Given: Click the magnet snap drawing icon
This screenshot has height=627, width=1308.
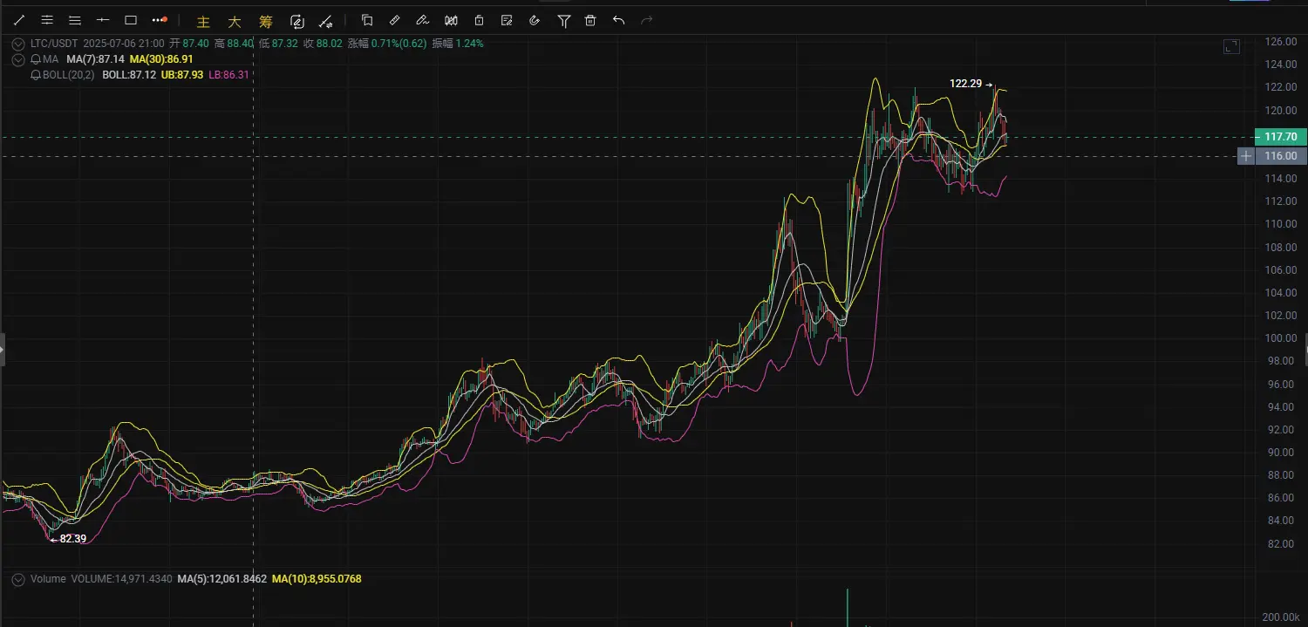Looking at the screenshot, I should (x=325, y=22).
